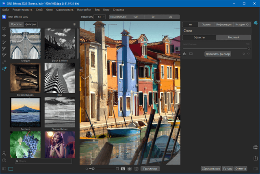Click the save preset icon under opacity
Viewport: 260px width, 174px height.
185,54
